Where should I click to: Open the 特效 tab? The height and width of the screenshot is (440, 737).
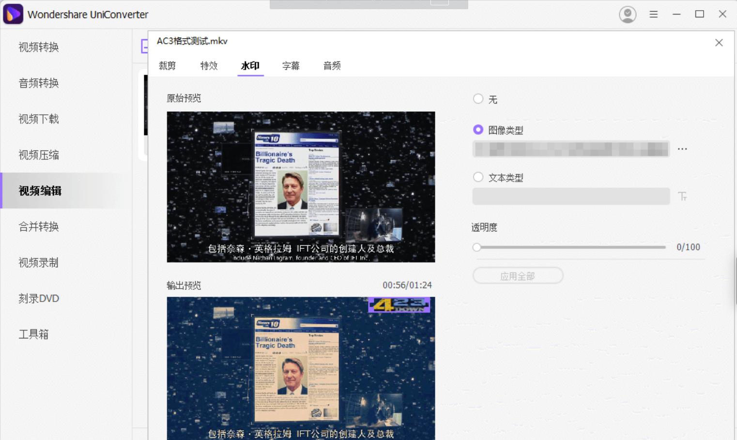[x=209, y=66]
